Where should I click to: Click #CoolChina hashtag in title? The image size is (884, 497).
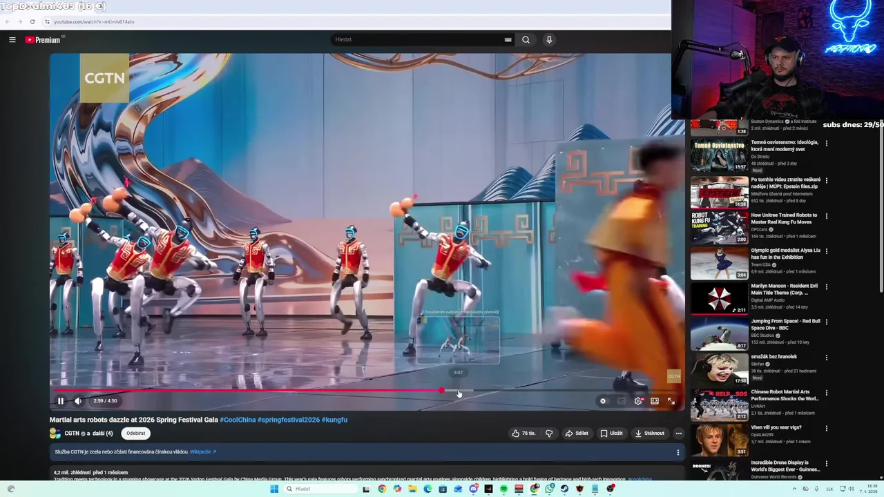pyautogui.click(x=238, y=420)
